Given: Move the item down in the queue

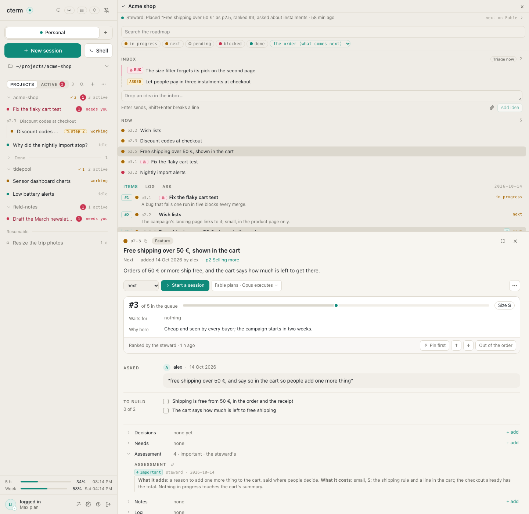Looking at the screenshot, I should click(468, 345).
